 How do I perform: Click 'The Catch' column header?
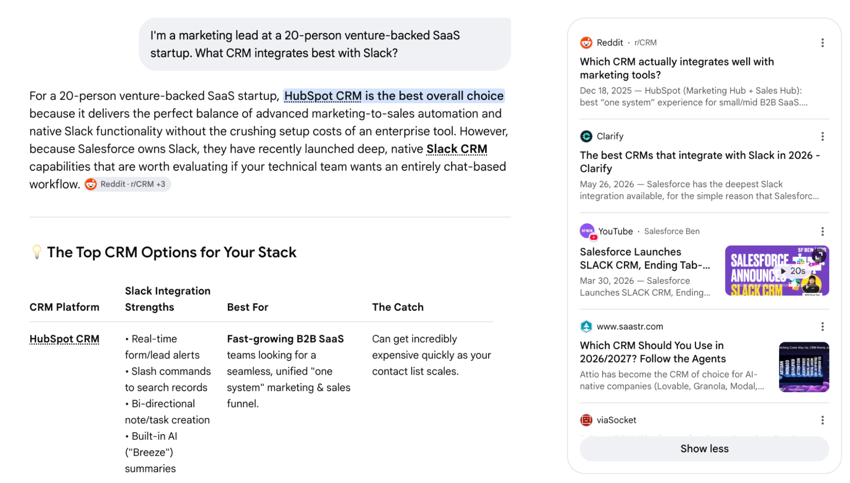pos(398,307)
